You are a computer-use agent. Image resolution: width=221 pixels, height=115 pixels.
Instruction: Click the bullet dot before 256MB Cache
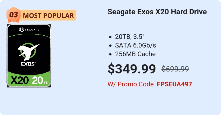(x=110, y=54)
